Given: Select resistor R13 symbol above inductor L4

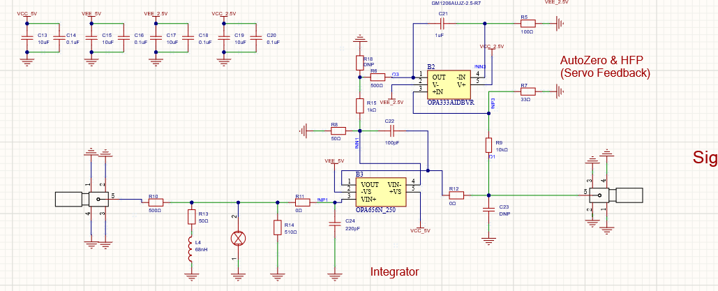Looking at the screenshot, I should pyautogui.click(x=192, y=217).
